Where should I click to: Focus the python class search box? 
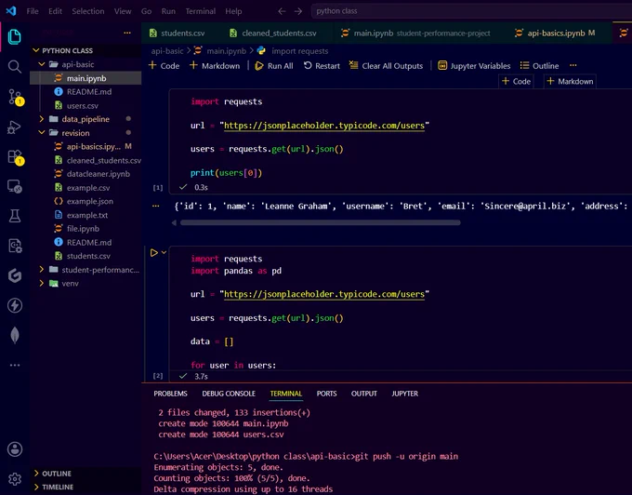click(471, 11)
